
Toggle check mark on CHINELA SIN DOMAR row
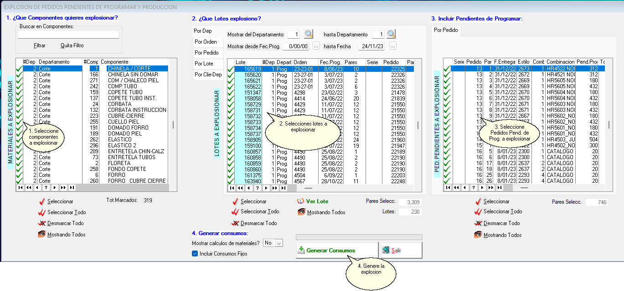click(19, 75)
